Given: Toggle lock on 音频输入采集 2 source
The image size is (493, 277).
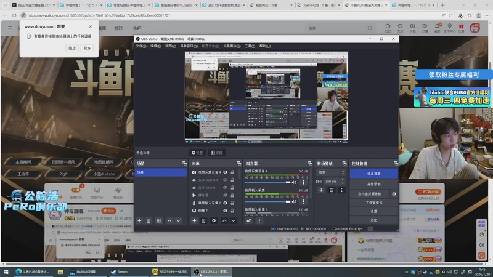Looking at the screenshot, I should pyautogui.click(x=232, y=203).
